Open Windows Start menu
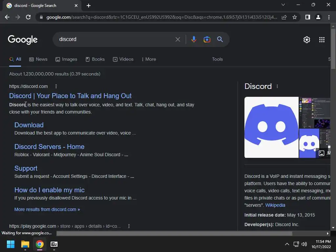This screenshot has height=252, width=336. 10,244
